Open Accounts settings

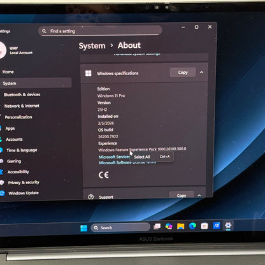[x=14, y=140]
